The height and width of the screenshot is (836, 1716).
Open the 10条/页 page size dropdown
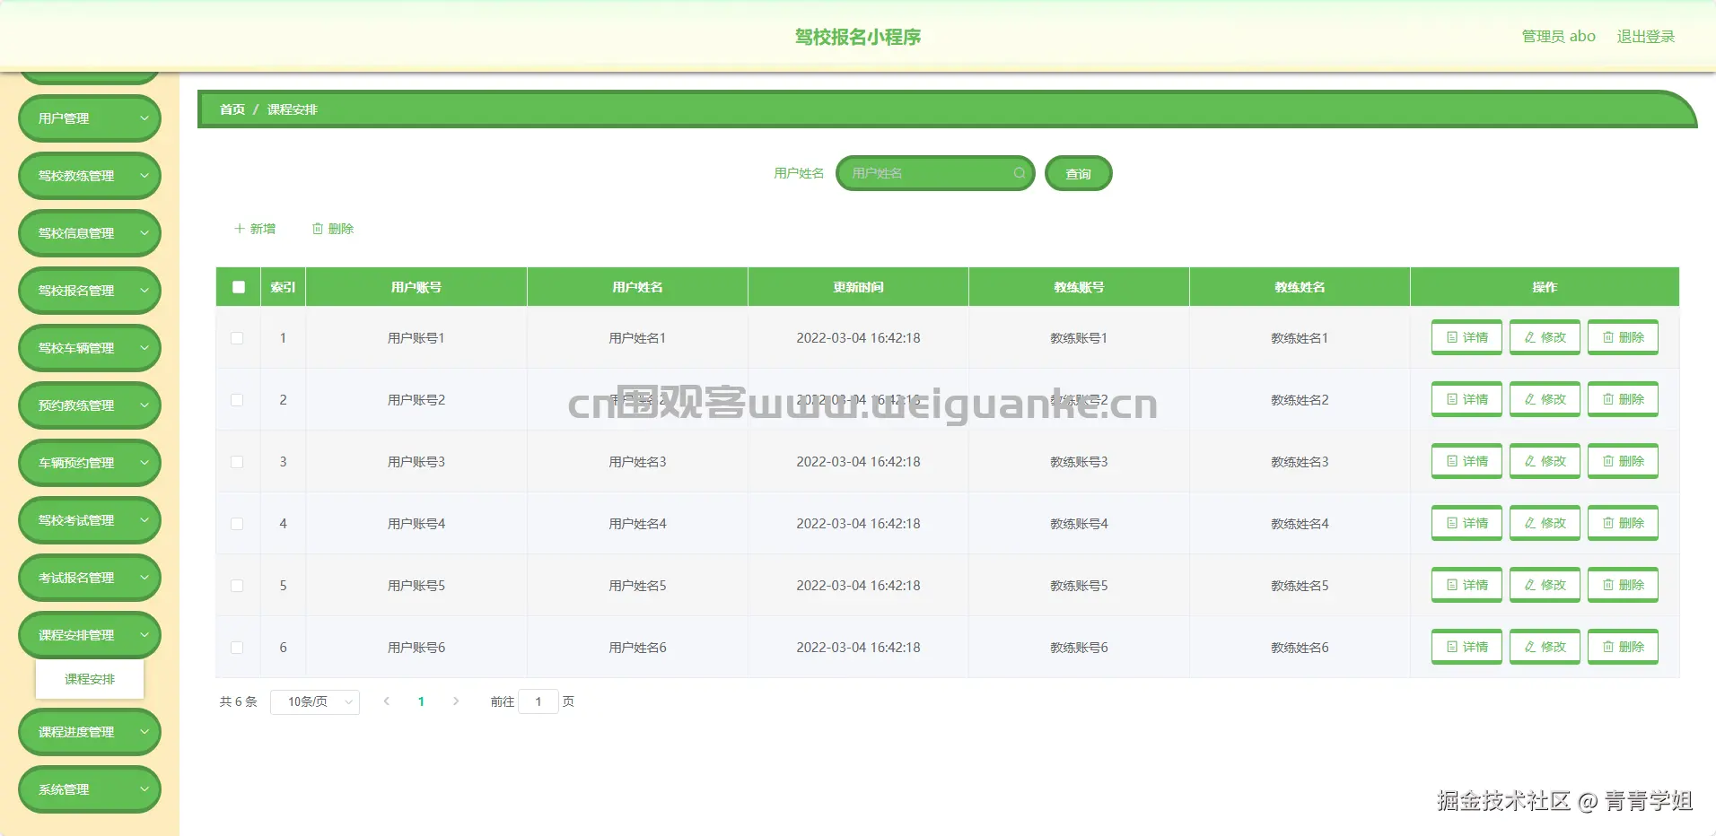tap(314, 701)
